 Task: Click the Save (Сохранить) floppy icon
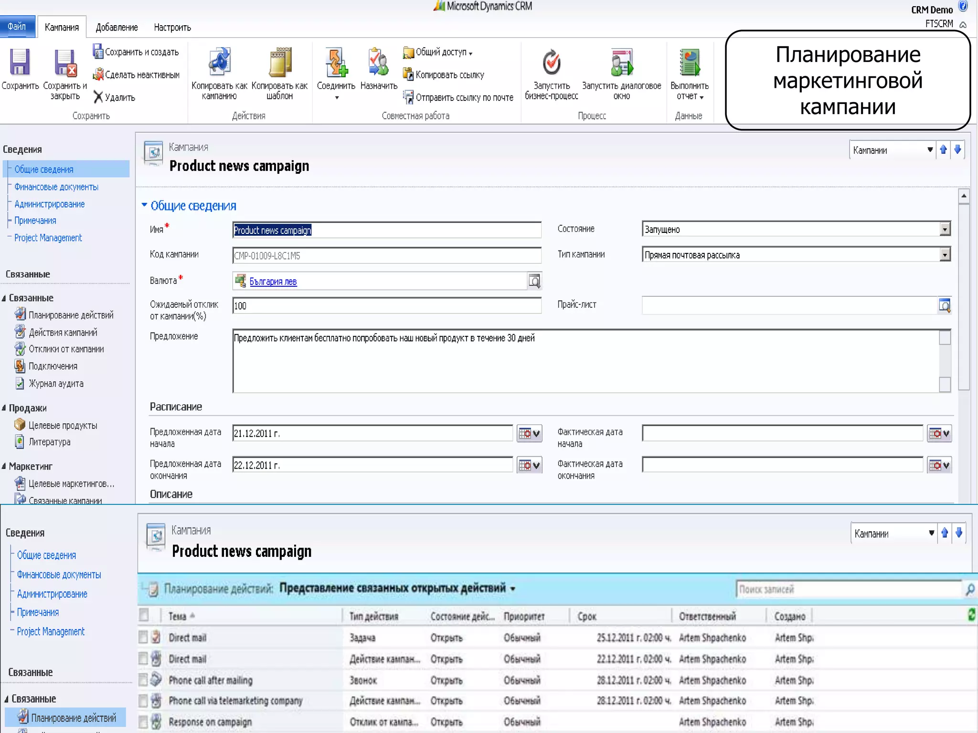[20, 63]
